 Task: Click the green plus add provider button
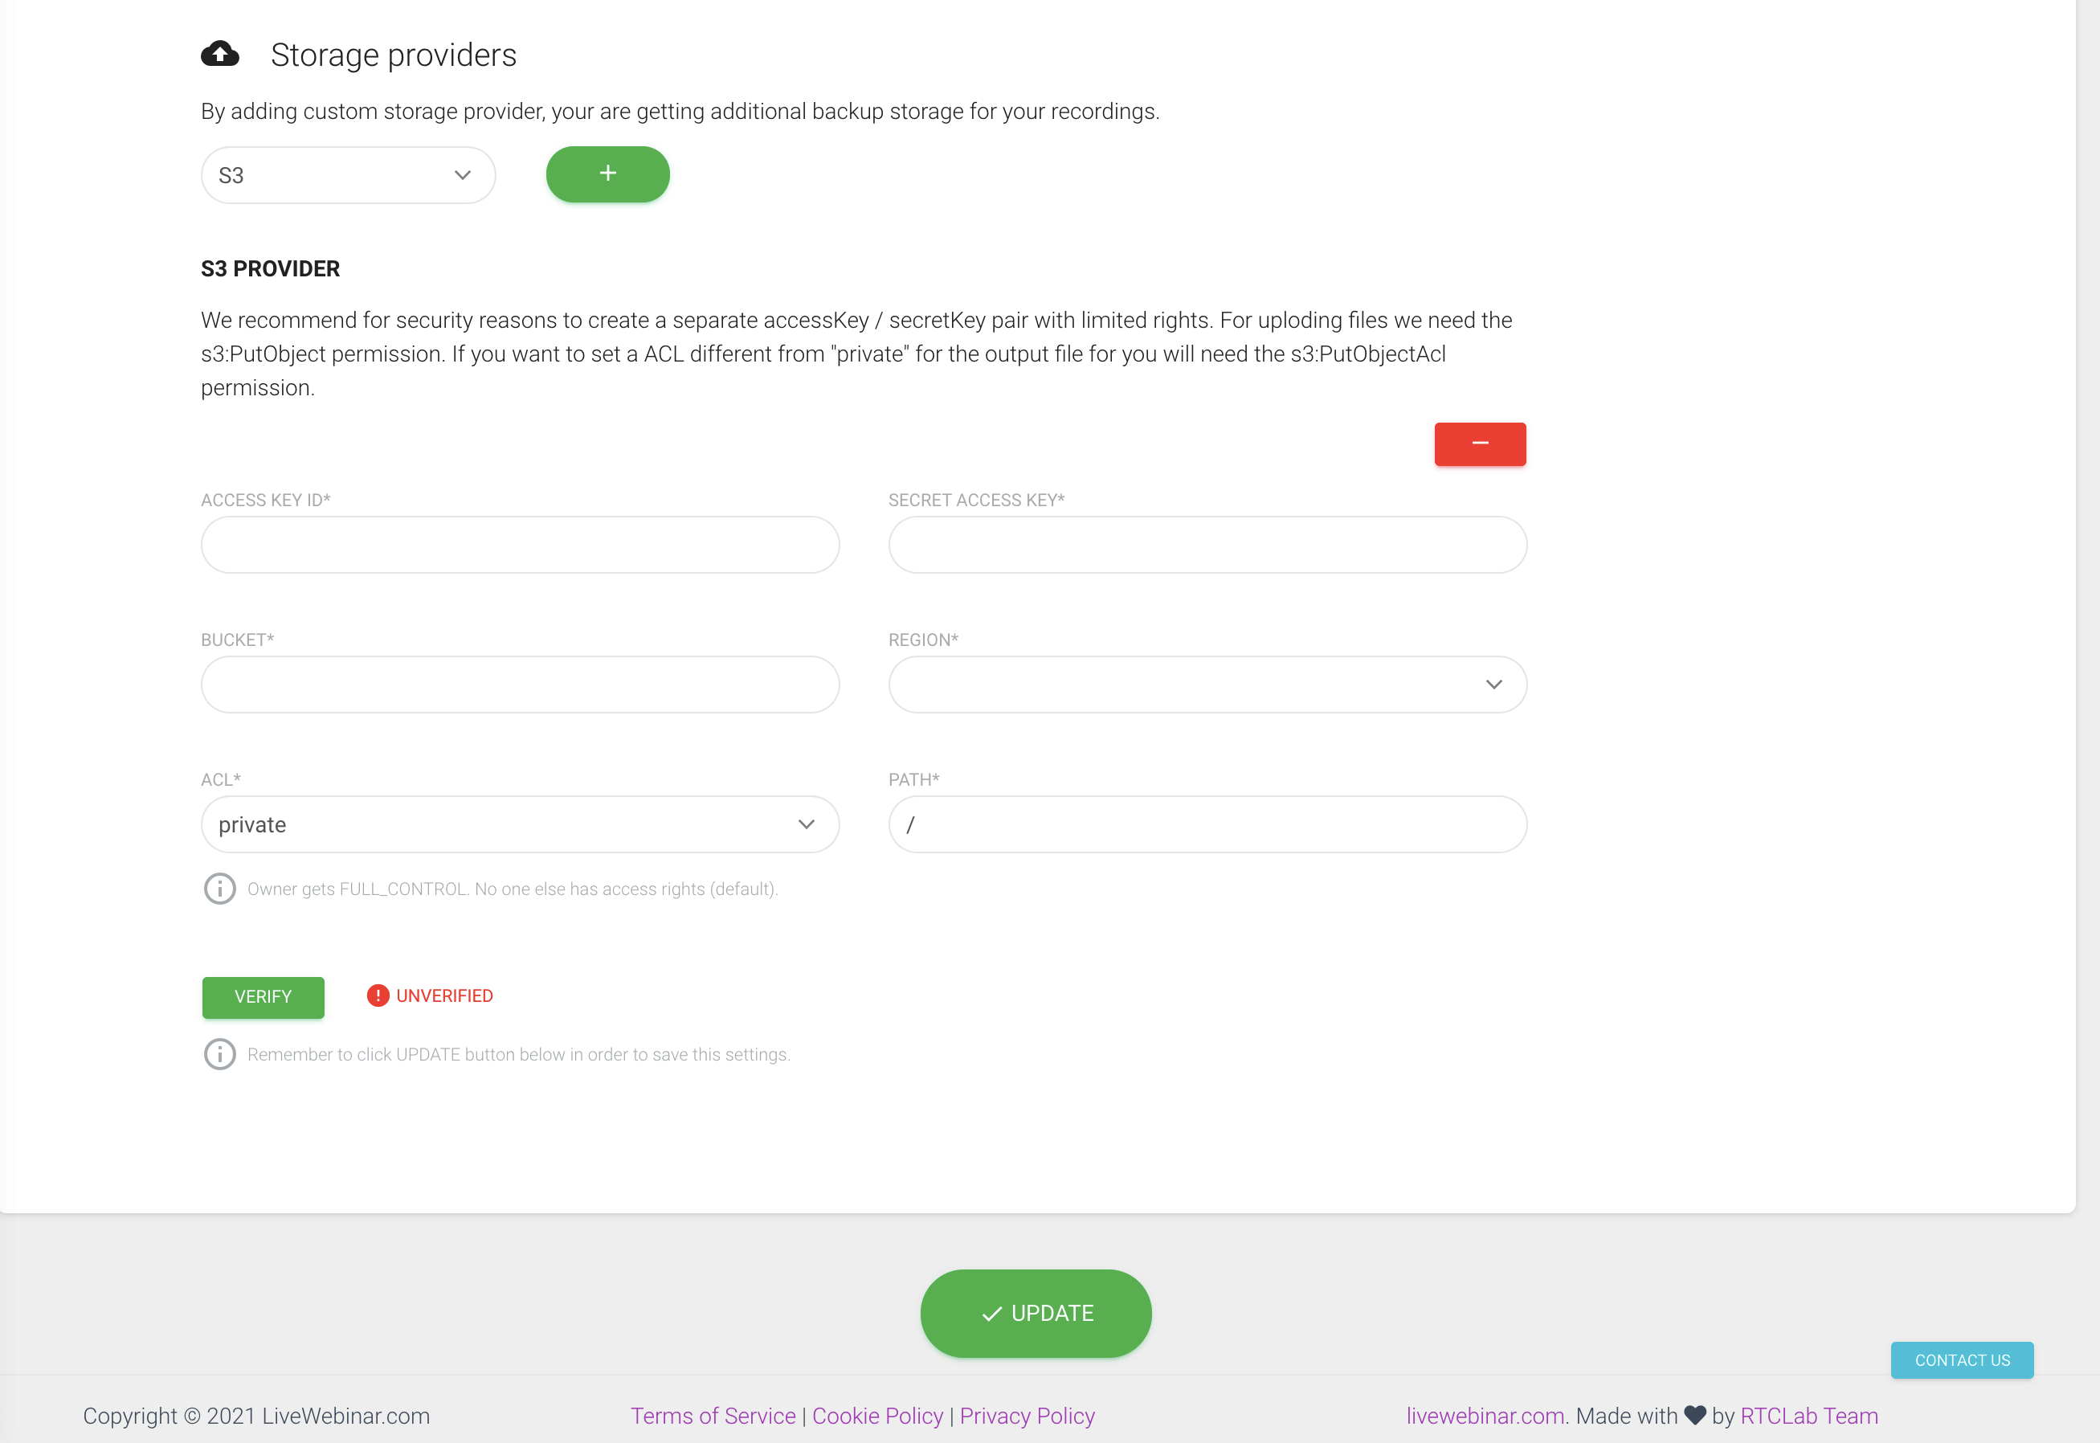(607, 174)
